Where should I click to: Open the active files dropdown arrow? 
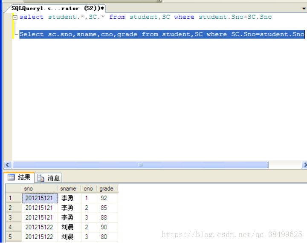tap(304, 9)
